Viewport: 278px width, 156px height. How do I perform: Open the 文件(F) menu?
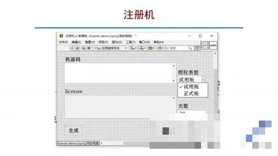pos(63,42)
